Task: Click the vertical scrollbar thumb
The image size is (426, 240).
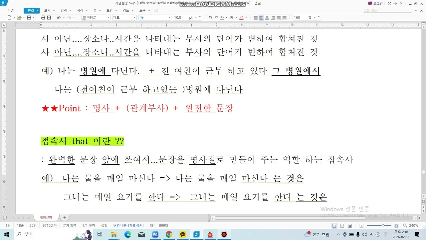Action: (x=424, y=172)
